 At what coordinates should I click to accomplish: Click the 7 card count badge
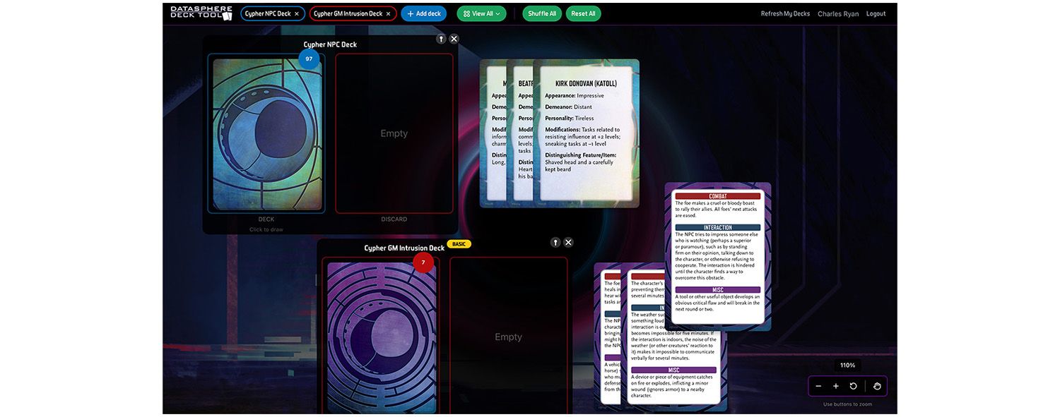pos(423,262)
